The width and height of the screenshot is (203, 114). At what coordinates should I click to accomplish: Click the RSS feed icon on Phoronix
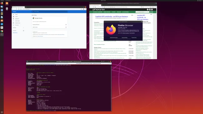[x=152, y=9]
